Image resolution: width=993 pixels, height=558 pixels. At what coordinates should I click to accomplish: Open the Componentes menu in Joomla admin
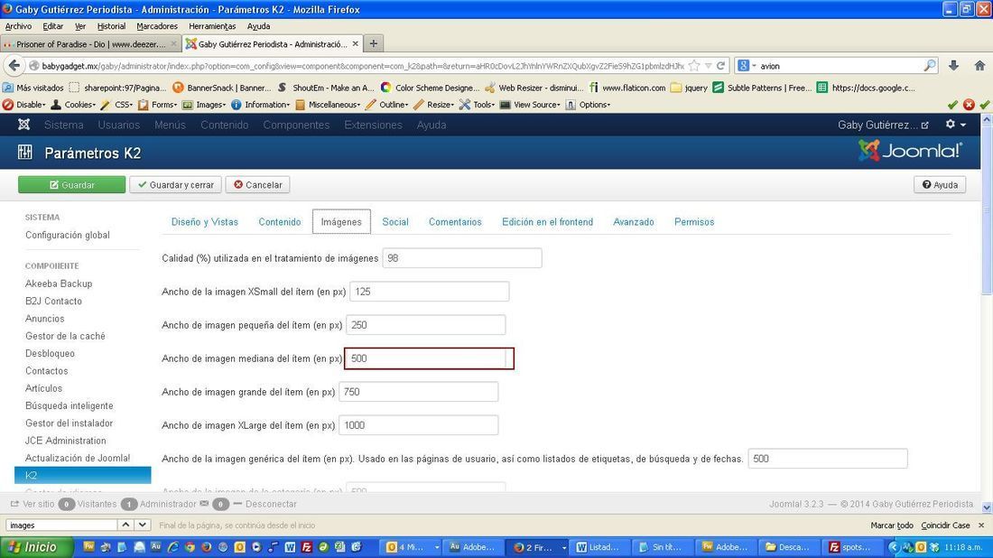click(296, 125)
